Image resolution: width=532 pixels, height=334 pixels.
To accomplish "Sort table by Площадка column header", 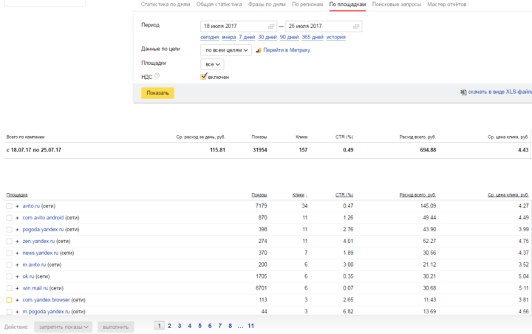I will (17, 195).
